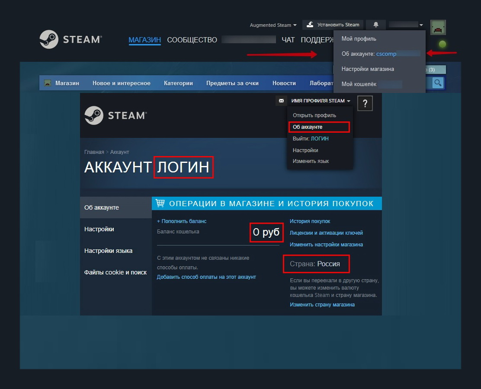The image size is (481, 389).
Task: Open the notifications bell icon
Action: point(376,25)
